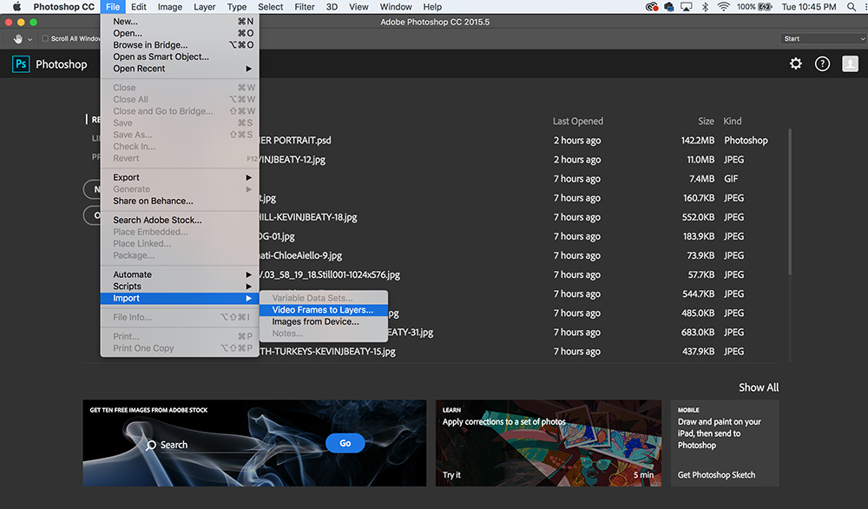Choose Import in the File menu
The width and height of the screenshot is (868, 509).
pyautogui.click(x=180, y=298)
